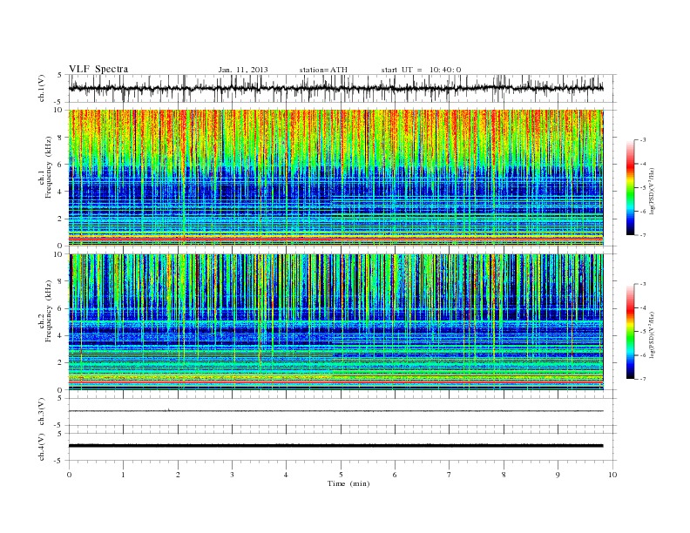Viewport: 690px width, 533px height.
Task: Click the ch.3 flat waveform trace
Action: 336,411
